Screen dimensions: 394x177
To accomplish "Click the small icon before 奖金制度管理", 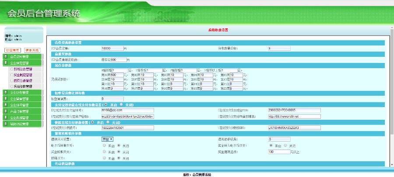I will pyautogui.click(x=11, y=75).
